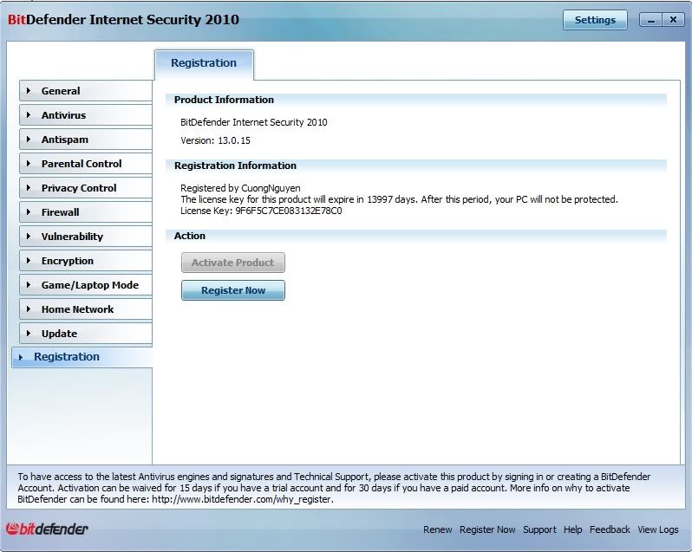This screenshot has height=552, width=692.
Task: Click the Registered by CuongNguyen text
Action: 240,188
